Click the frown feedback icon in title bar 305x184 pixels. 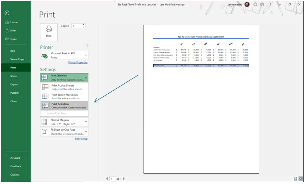click(x=262, y=4)
